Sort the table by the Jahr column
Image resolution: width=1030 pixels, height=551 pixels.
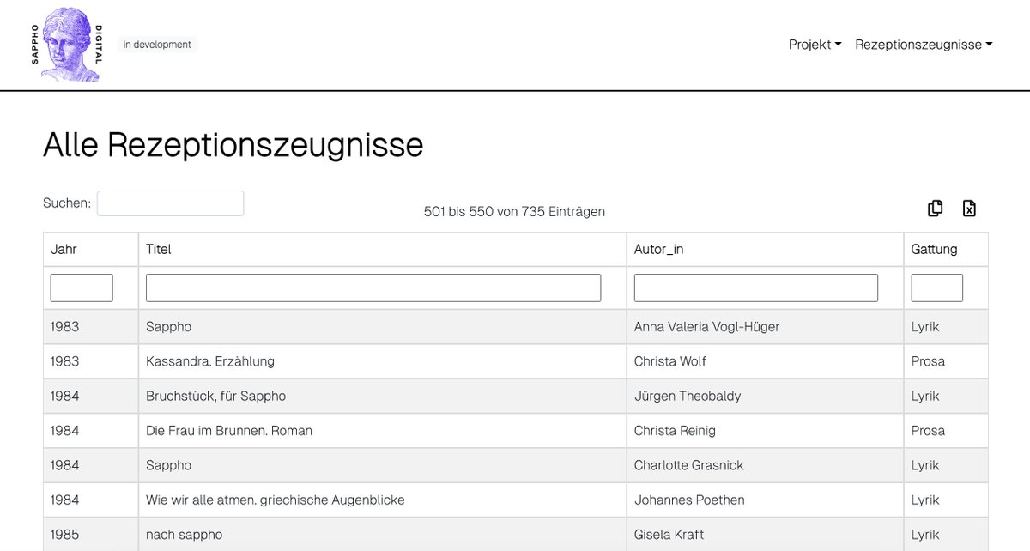[64, 249]
